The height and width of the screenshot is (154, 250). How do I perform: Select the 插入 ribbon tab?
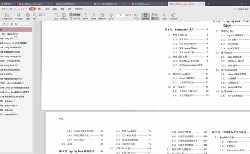click(x=40, y=9)
